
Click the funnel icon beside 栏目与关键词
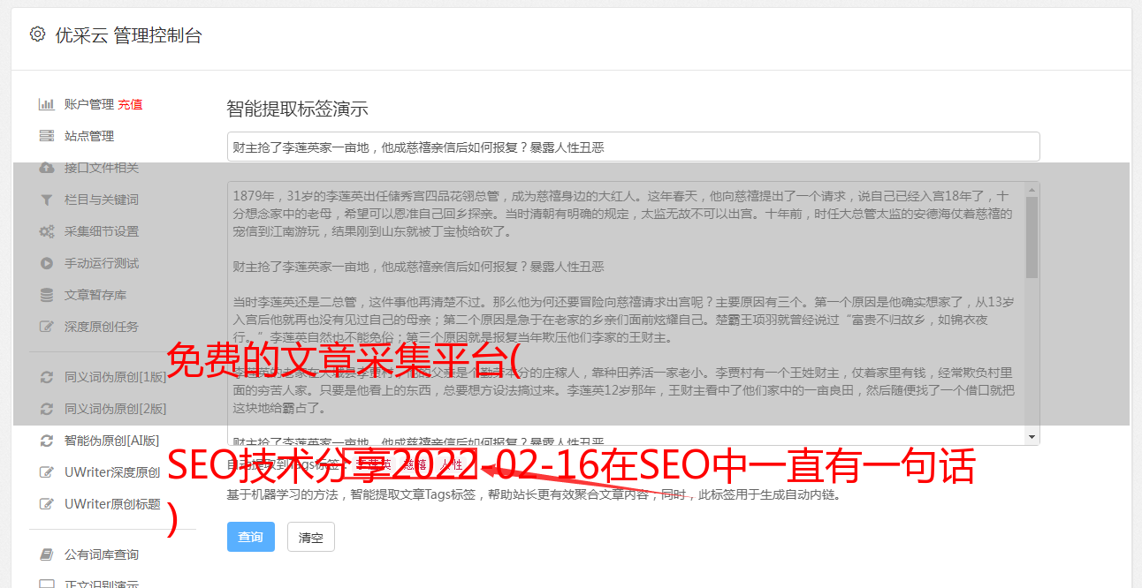[x=47, y=200]
